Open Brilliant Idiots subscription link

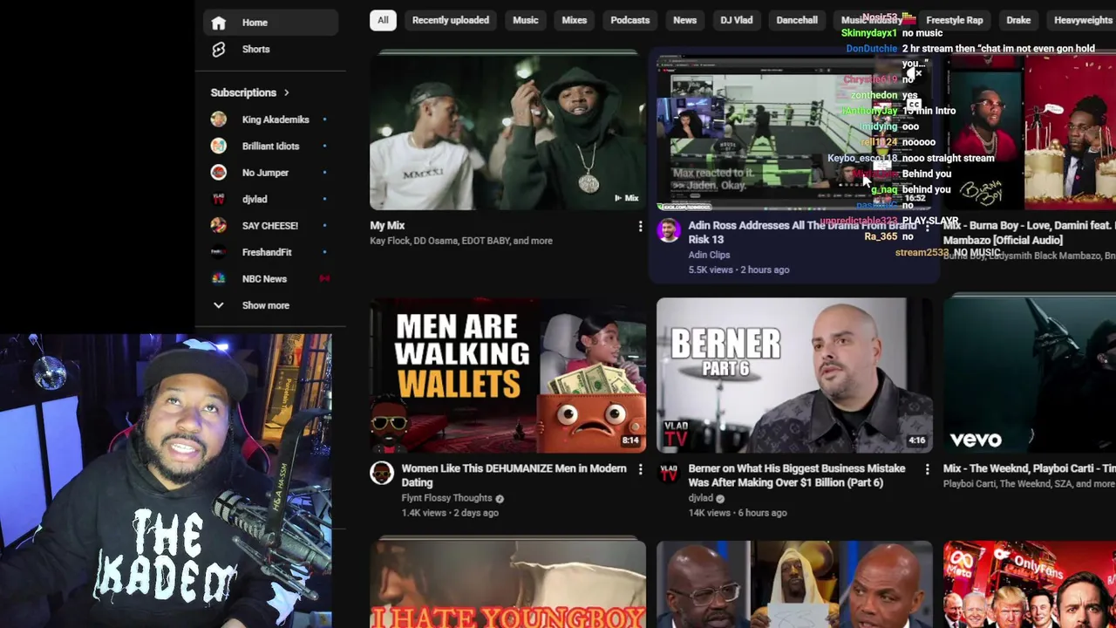pyautogui.click(x=270, y=146)
